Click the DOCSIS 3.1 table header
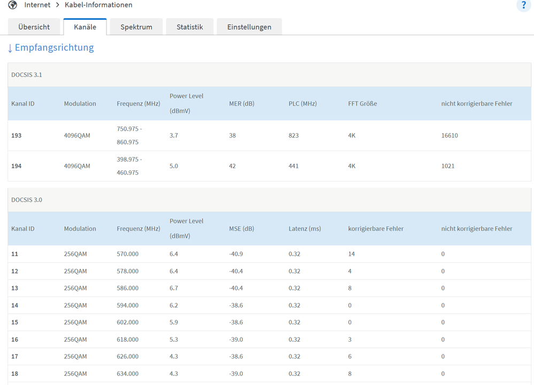Image resolution: width=534 pixels, height=385 pixels. pyautogui.click(x=27, y=75)
